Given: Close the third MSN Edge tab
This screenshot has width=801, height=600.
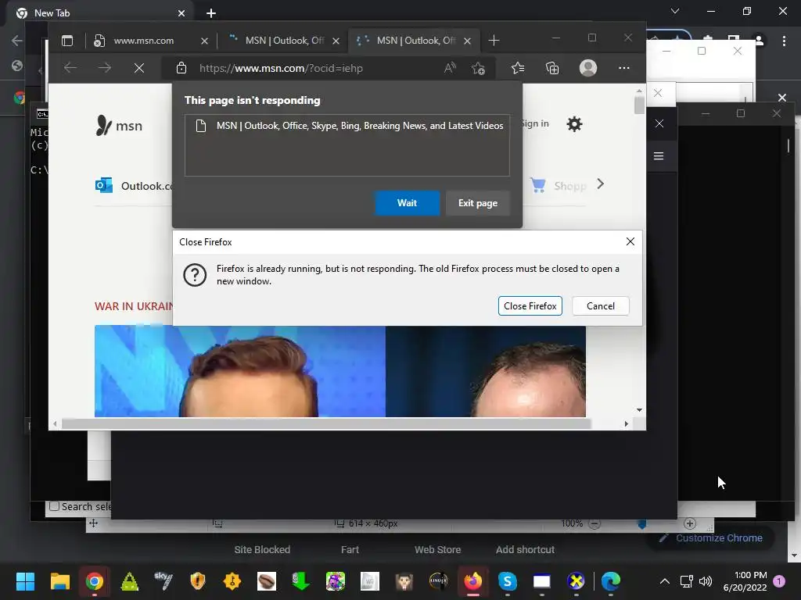Looking at the screenshot, I should 467,41.
